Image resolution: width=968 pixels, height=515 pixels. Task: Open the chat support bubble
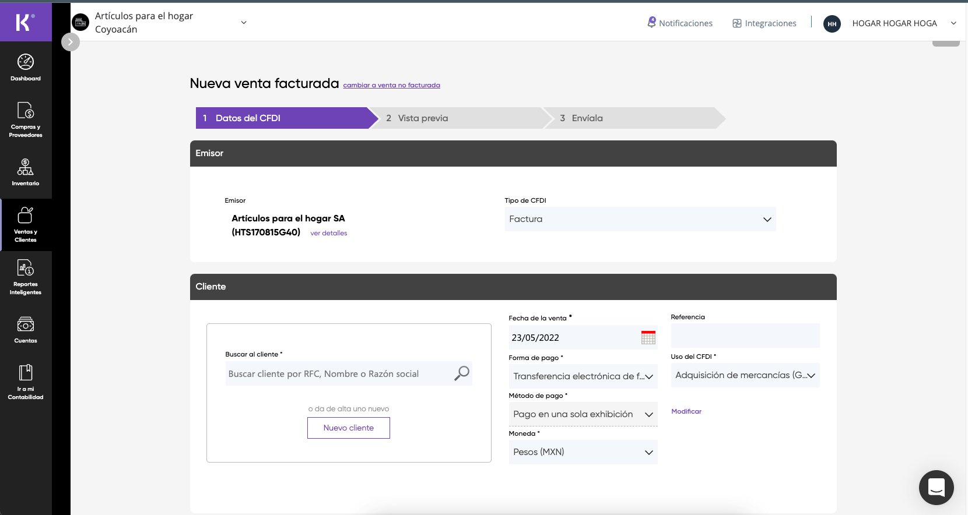point(936,487)
